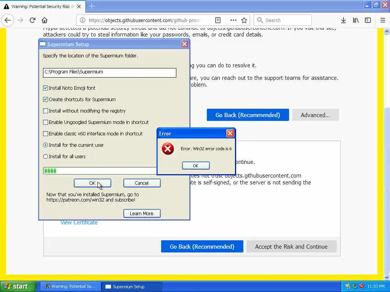Open a new tab with the plus icon
Screen dimensions: 390x292
pos(92,6)
